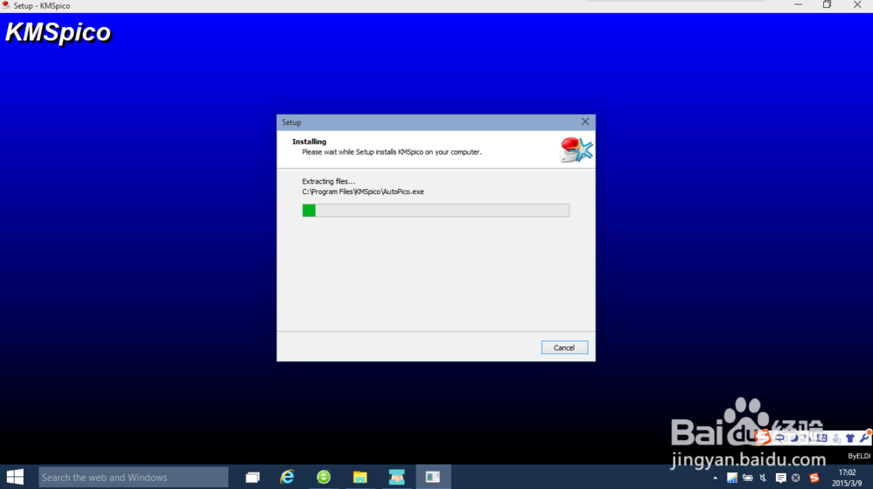Click the 'Installing' heading text
The height and width of the screenshot is (489, 873).
(309, 142)
